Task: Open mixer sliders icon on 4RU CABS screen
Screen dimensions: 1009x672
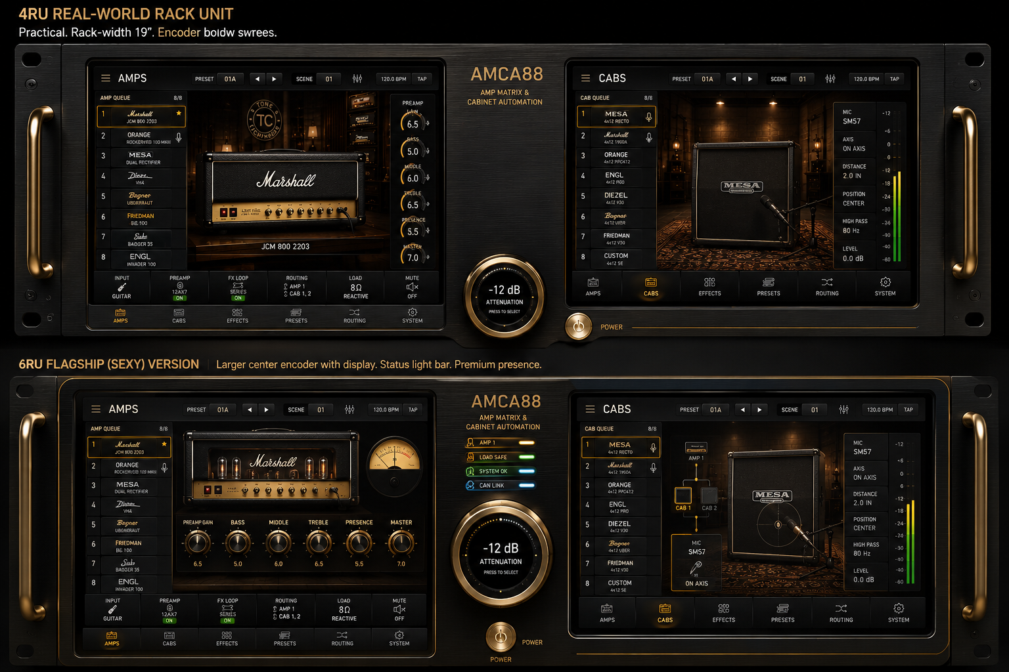Action: [830, 79]
